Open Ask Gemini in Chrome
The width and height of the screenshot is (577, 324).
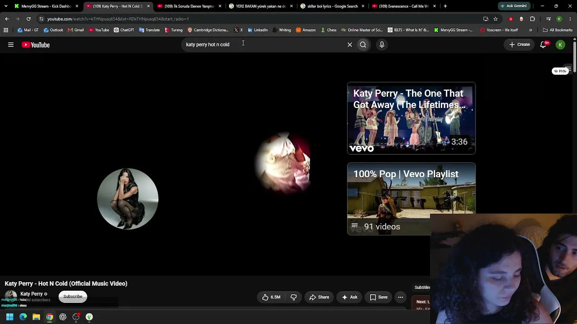coord(513,6)
